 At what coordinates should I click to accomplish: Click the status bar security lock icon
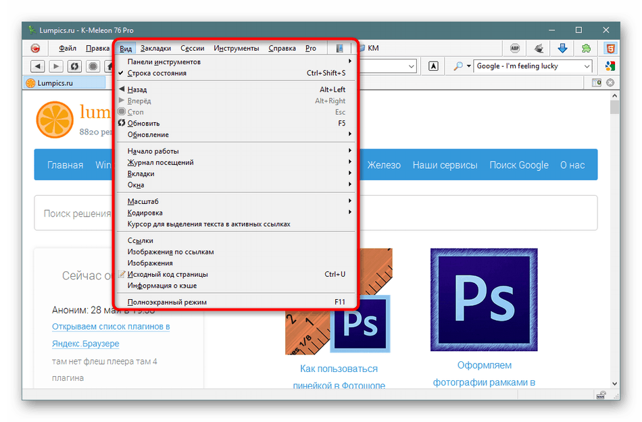pos(601,395)
